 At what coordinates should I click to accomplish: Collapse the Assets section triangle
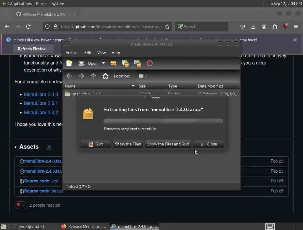(15, 147)
